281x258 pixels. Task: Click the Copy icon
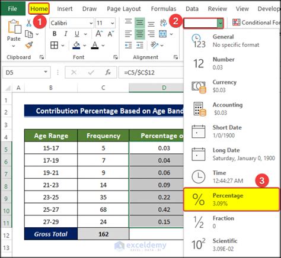point(29,34)
